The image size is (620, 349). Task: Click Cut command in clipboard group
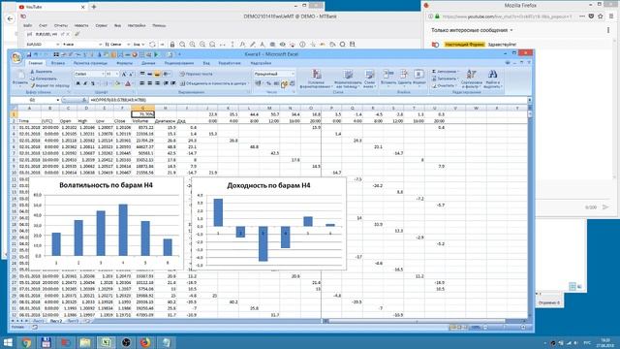click(x=41, y=72)
